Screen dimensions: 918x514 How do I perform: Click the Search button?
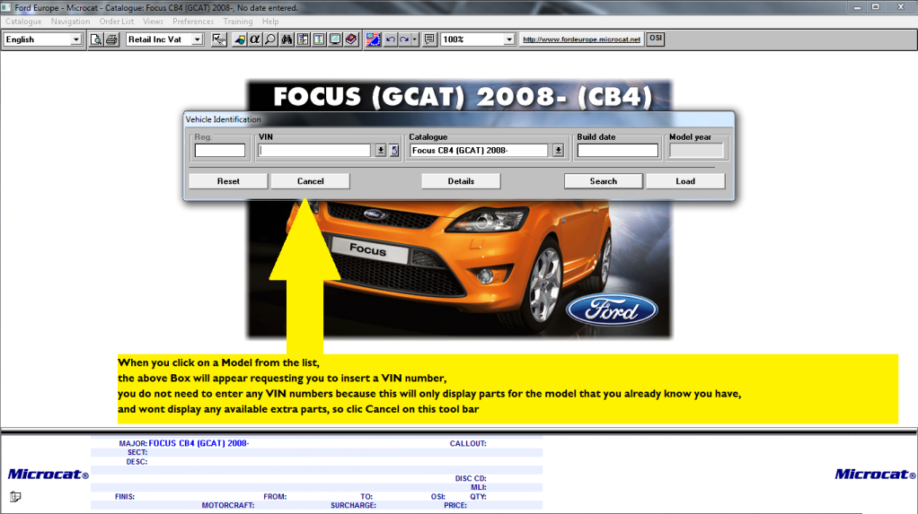[x=603, y=181]
